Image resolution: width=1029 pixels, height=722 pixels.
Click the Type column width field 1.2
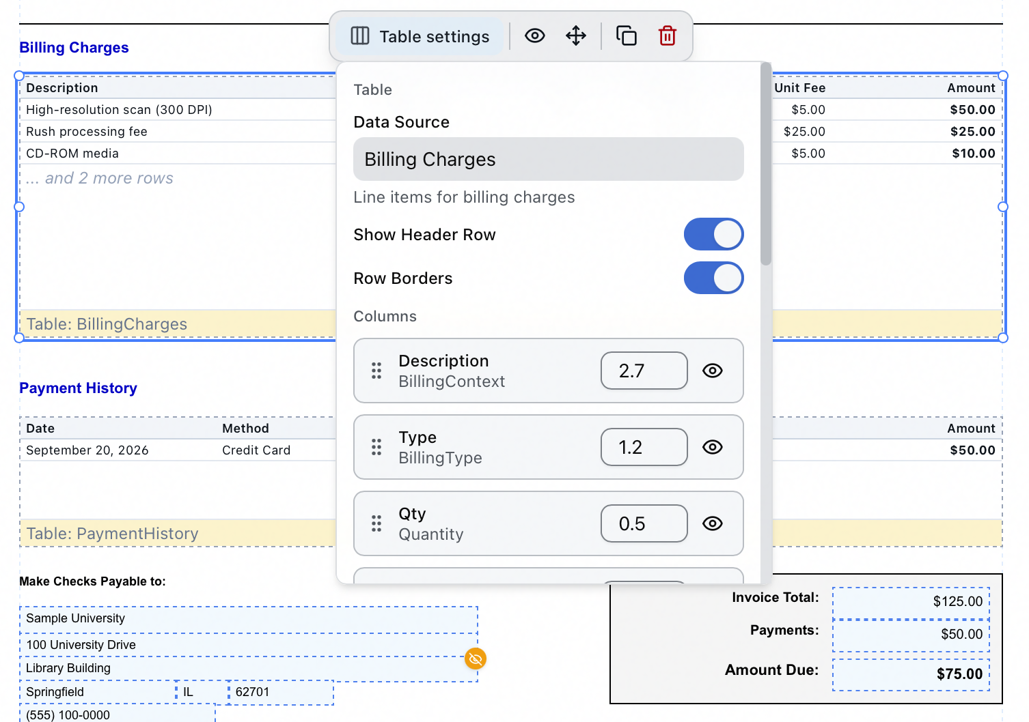click(x=644, y=447)
